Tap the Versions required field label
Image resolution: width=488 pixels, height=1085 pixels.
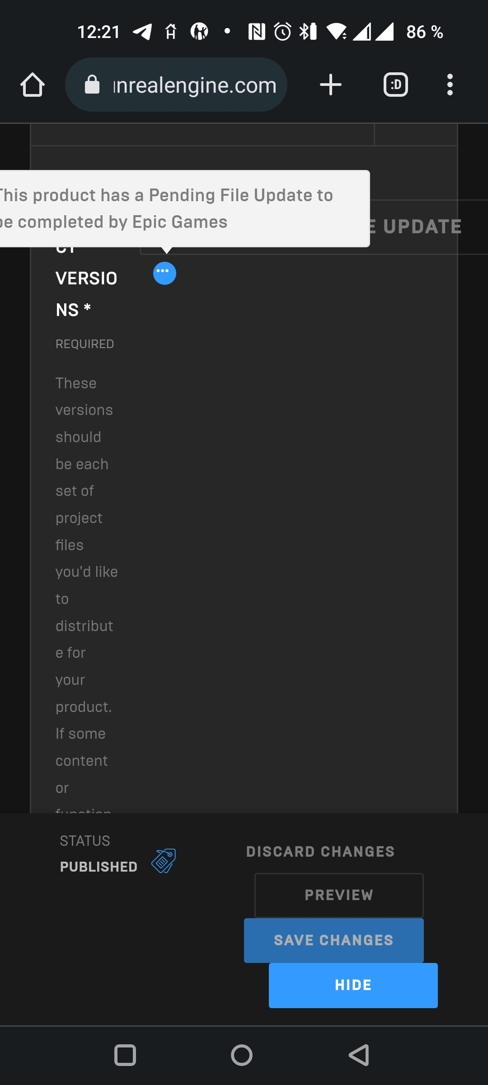click(86, 294)
